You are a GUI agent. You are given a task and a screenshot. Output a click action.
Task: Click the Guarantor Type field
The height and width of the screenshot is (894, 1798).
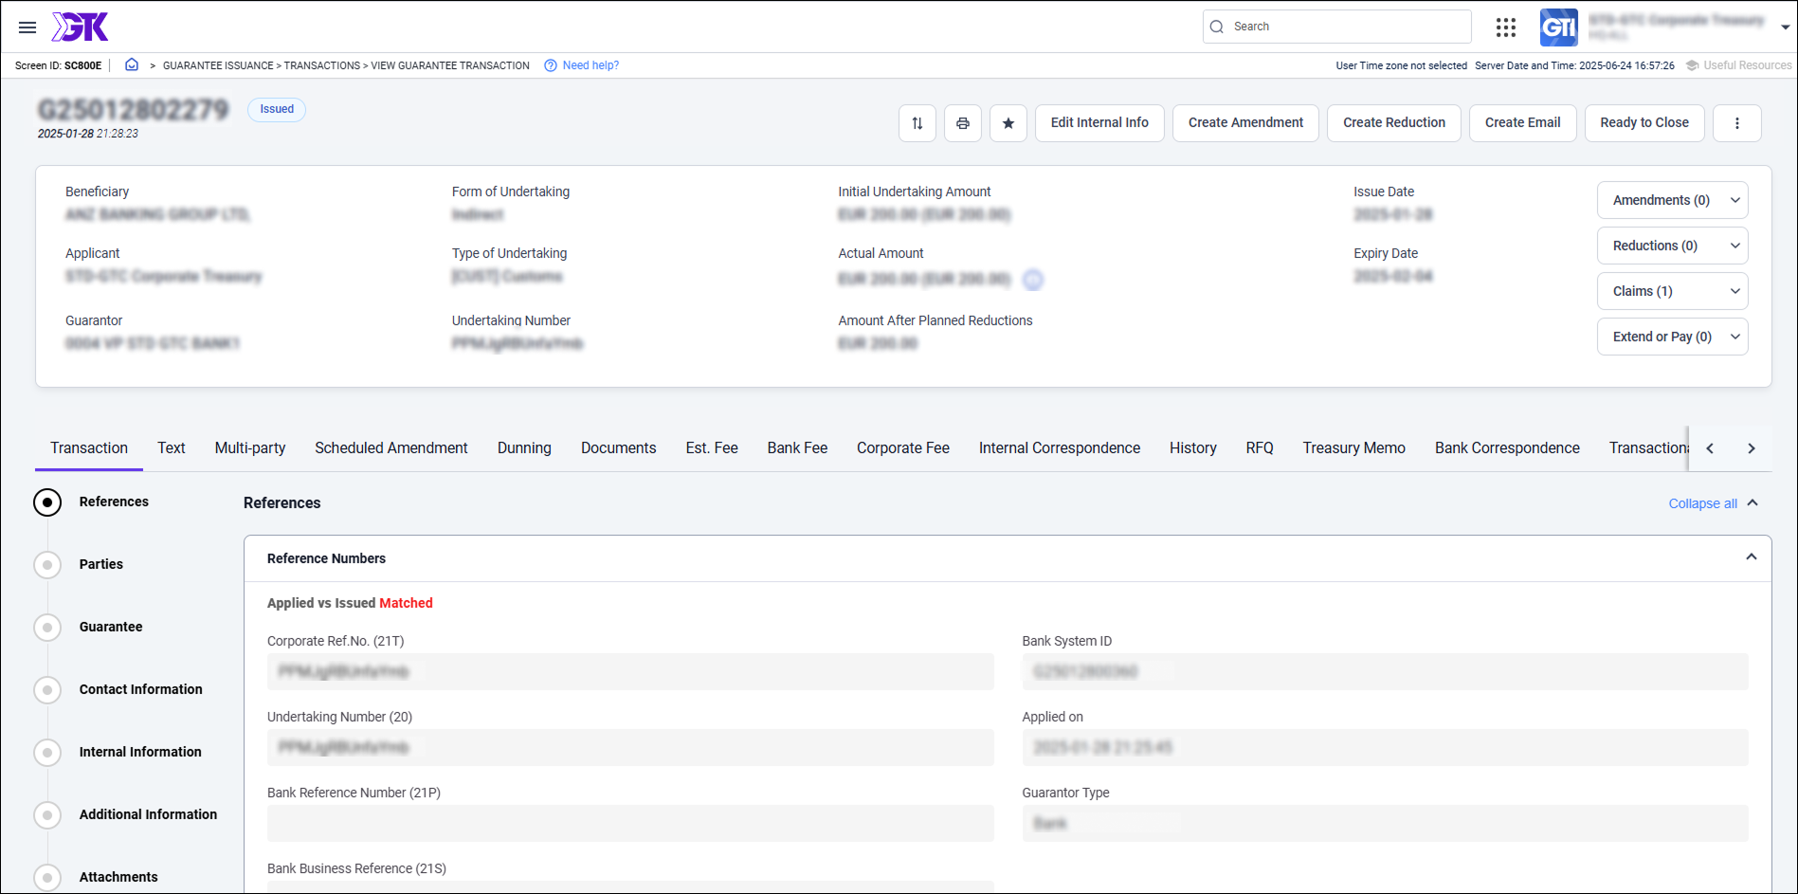(x=1385, y=823)
